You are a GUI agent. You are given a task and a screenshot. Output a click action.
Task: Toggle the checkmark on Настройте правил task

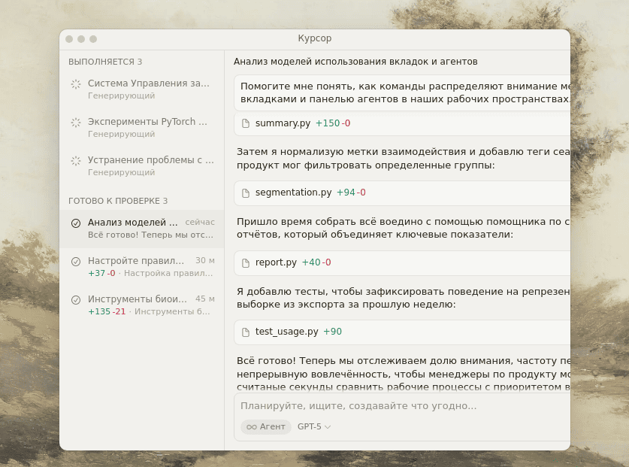(x=75, y=259)
